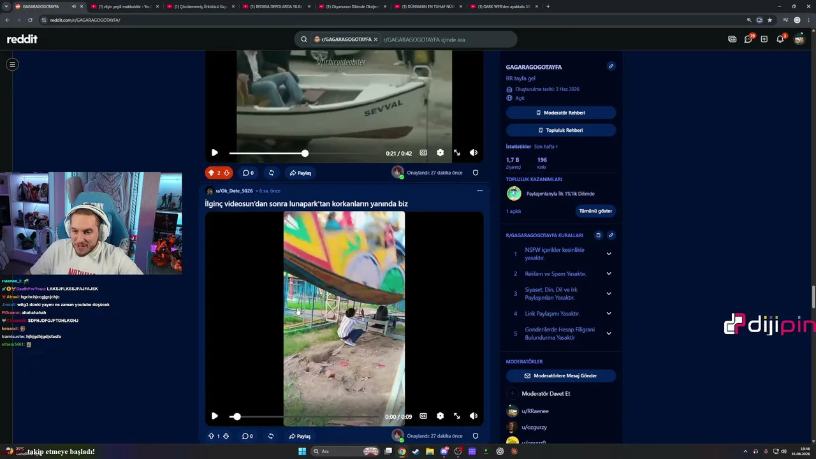Switch to the 'BEDAVA DEPOLARDA YILIN' tab
Image resolution: width=816 pixels, height=459 pixels.
[x=275, y=6]
